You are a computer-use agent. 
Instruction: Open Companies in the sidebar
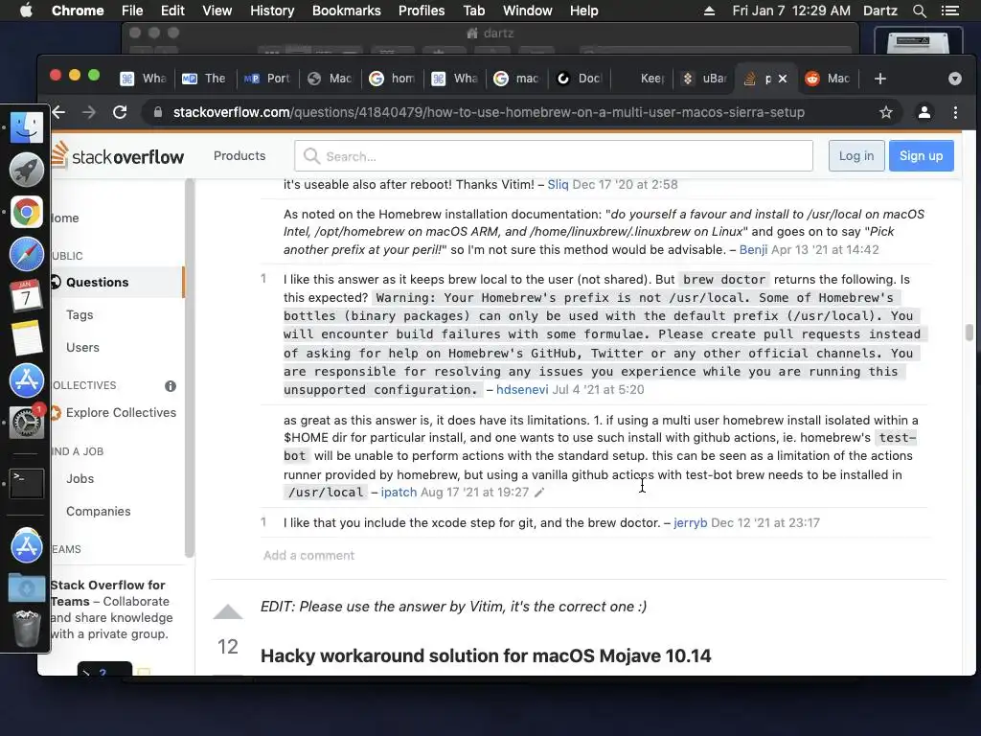click(99, 512)
